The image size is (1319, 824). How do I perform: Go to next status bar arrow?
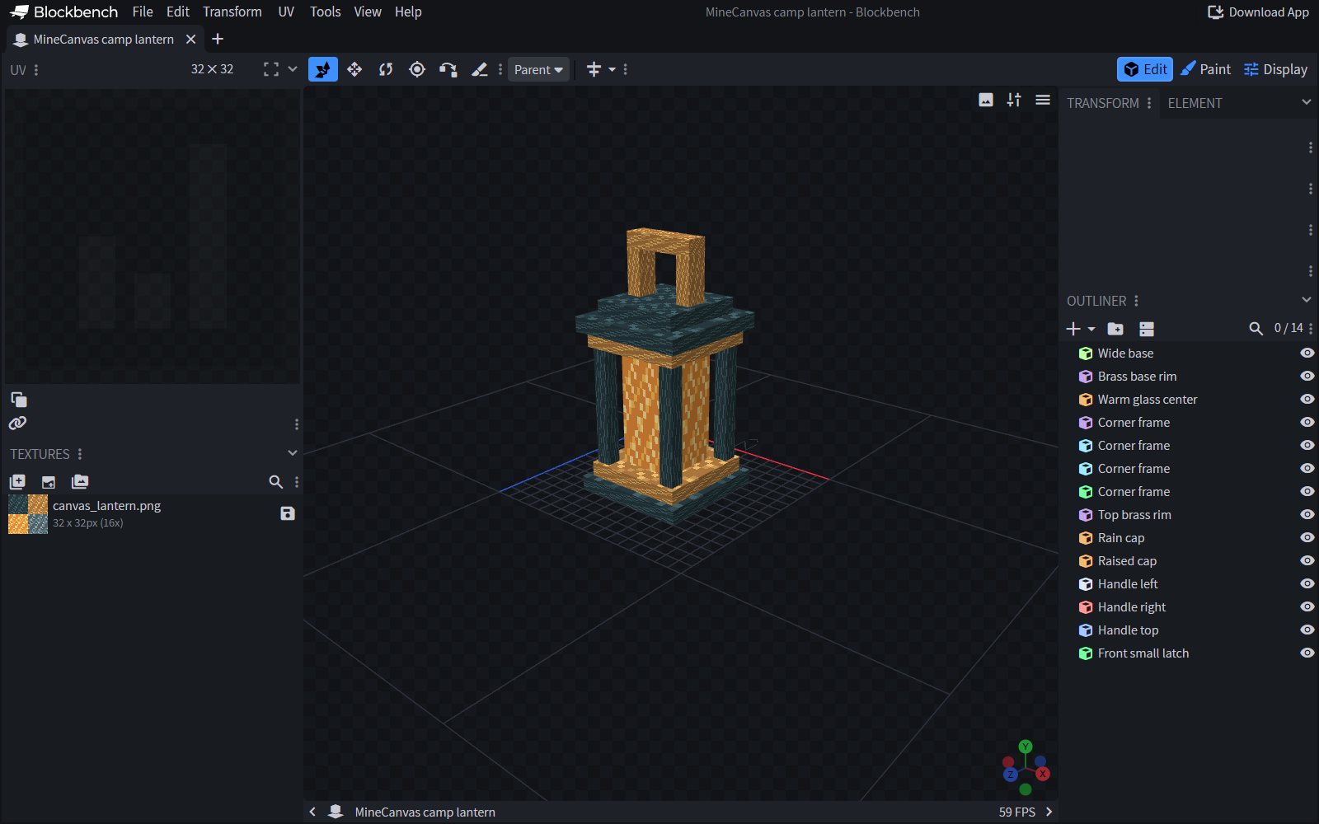coord(1049,812)
